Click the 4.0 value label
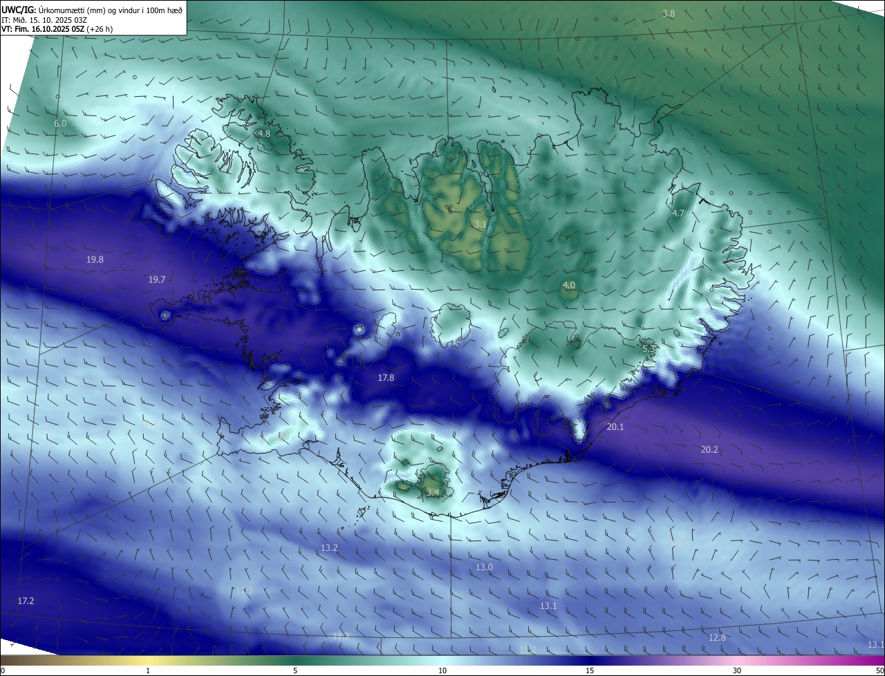 click(x=569, y=285)
